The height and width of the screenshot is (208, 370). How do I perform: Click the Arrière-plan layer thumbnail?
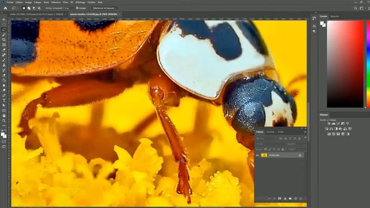(x=264, y=155)
